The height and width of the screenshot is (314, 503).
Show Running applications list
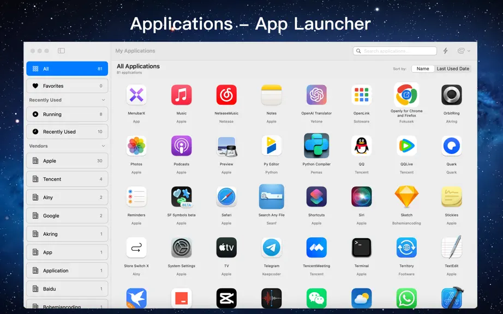67,114
